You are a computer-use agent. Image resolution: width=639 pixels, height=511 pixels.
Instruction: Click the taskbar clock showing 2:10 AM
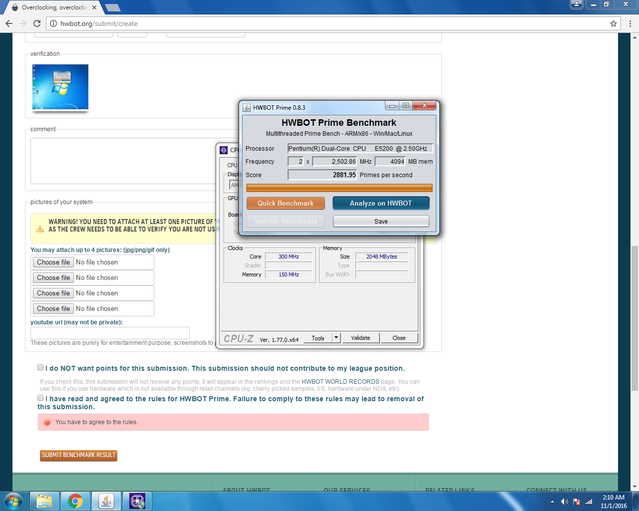tap(614, 502)
